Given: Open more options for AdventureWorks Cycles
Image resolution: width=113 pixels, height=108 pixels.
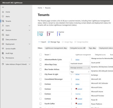Looking at the screenshot, I should click(71, 60).
